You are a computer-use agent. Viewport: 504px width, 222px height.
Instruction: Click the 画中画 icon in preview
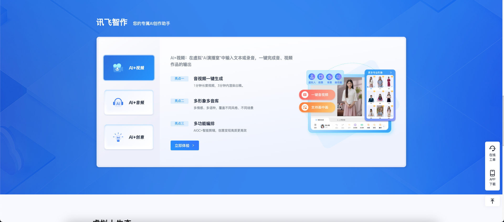pos(338,77)
